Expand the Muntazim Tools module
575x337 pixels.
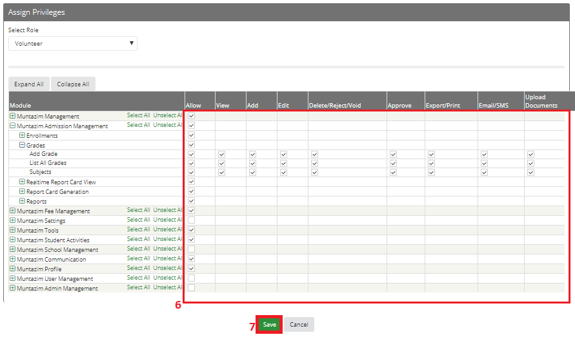(x=12, y=229)
